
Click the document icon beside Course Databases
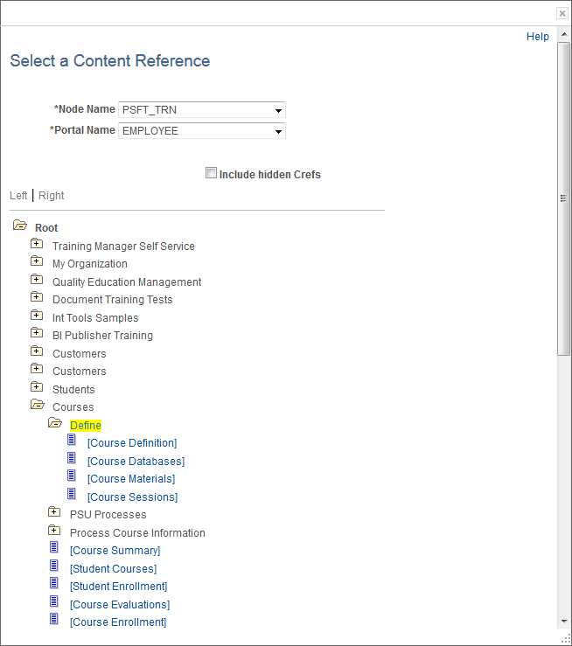[72, 458]
